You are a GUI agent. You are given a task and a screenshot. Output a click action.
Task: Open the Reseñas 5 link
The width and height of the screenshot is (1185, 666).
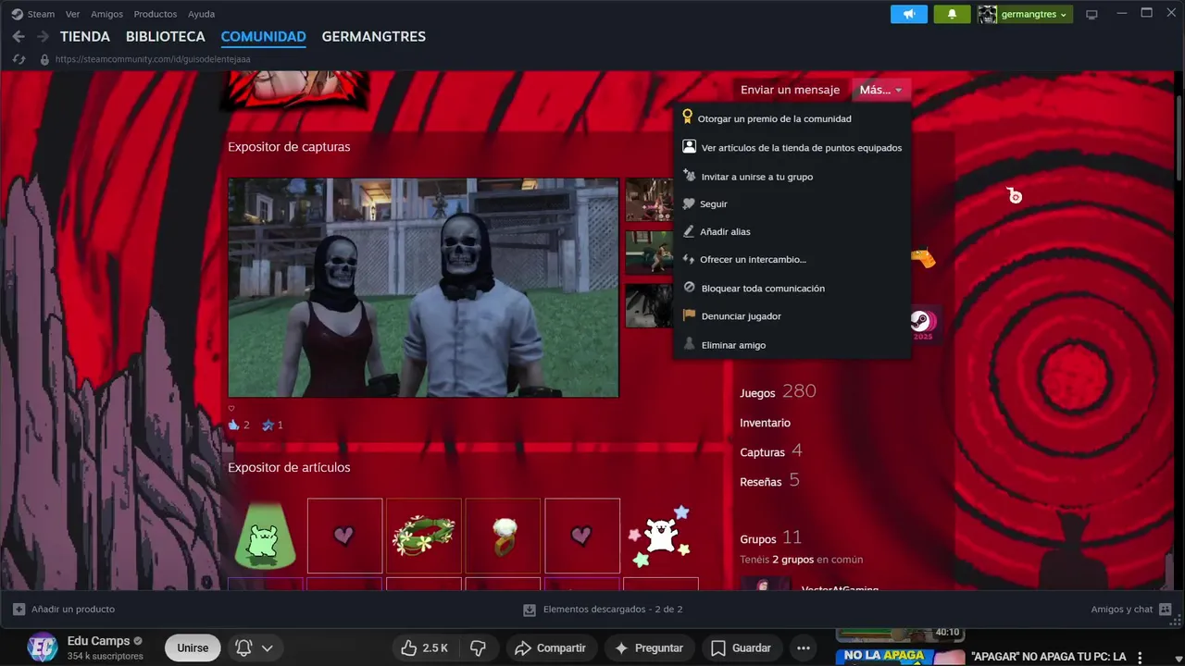(x=769, y=481)
